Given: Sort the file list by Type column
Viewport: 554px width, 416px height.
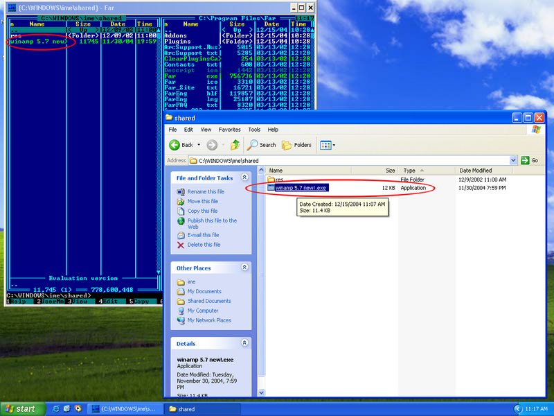Looking at the screenshot, I should pyautogui.click(x=427, y=171).
